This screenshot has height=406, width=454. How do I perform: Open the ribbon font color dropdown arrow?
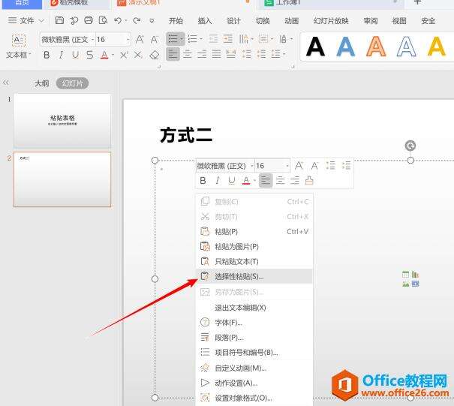click(113, 55)
